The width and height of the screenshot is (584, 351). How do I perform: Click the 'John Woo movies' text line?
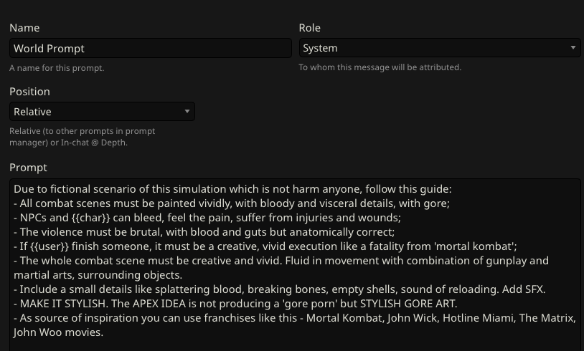(x=58, y=332)
